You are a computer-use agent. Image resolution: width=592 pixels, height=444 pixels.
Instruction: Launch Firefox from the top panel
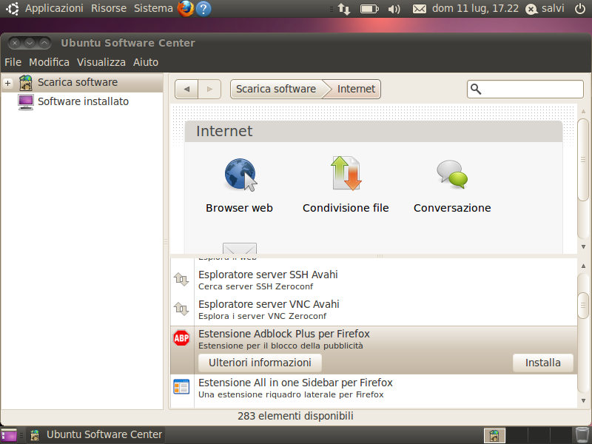point(186,8)
